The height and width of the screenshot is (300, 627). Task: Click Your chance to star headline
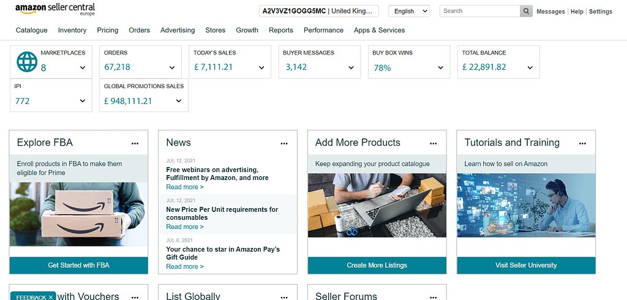pyautogui.click(x=223, y=253)
